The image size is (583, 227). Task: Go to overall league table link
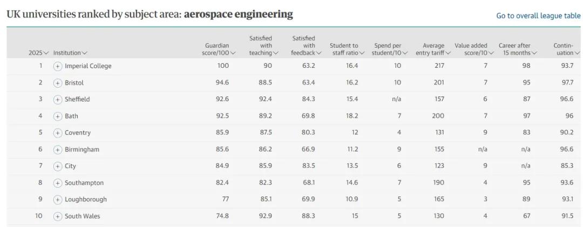(538, 16)
